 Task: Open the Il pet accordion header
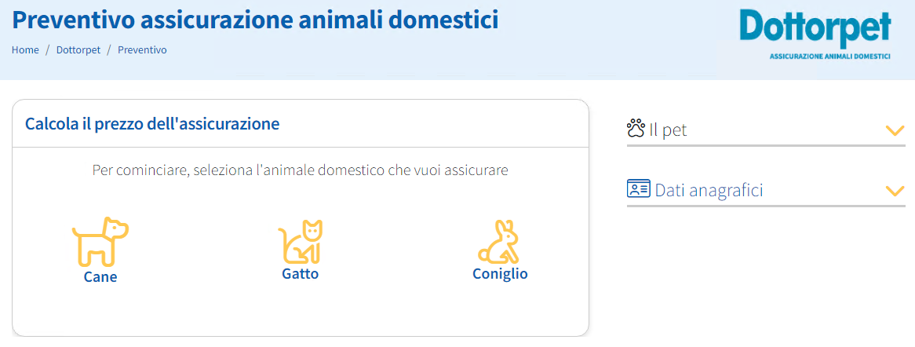pos(766,130)
